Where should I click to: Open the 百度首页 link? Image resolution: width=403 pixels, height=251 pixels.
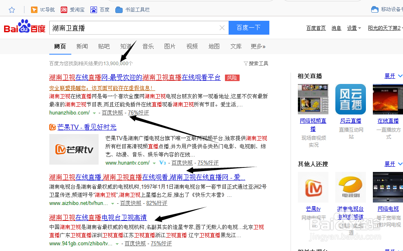(x=316, y=28)
